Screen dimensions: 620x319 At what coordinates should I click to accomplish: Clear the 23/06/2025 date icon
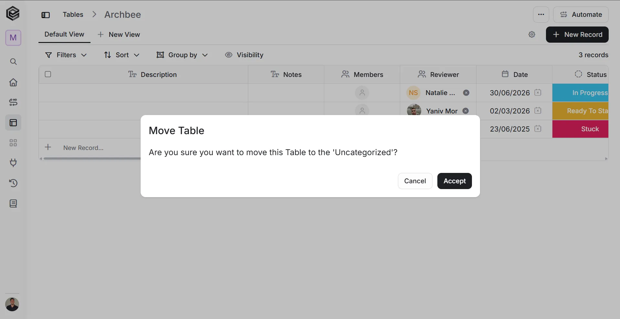point(538,129)
